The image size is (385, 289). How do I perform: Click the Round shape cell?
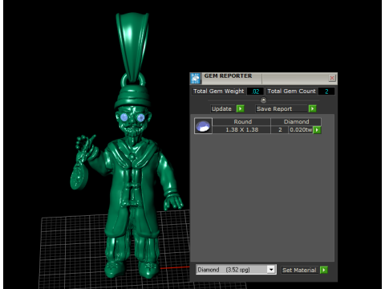(x=242, y=122)
